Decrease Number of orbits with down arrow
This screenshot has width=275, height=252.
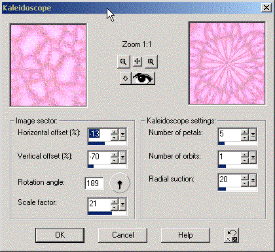coord(245,161)
